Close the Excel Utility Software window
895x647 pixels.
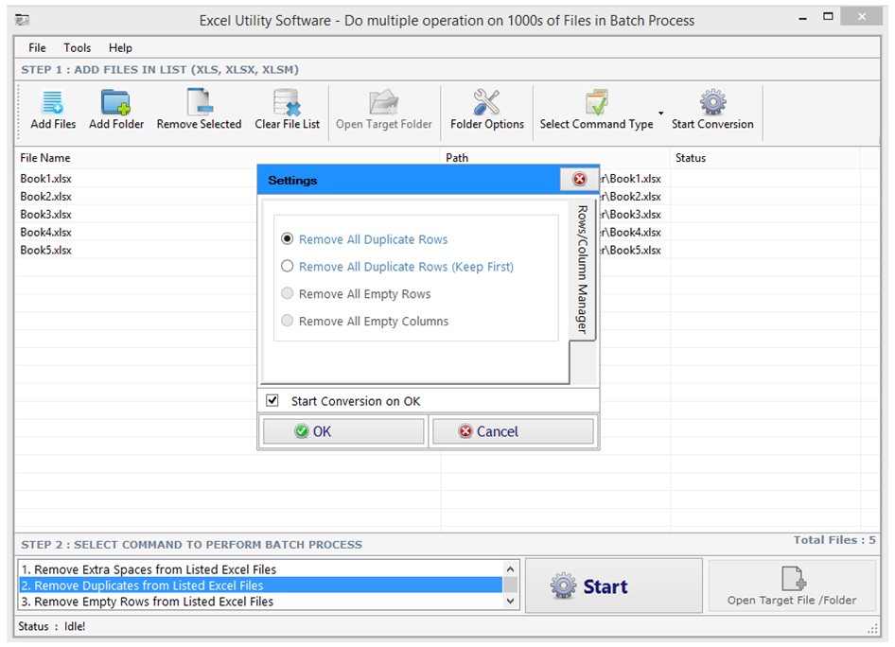click(862, 16)
